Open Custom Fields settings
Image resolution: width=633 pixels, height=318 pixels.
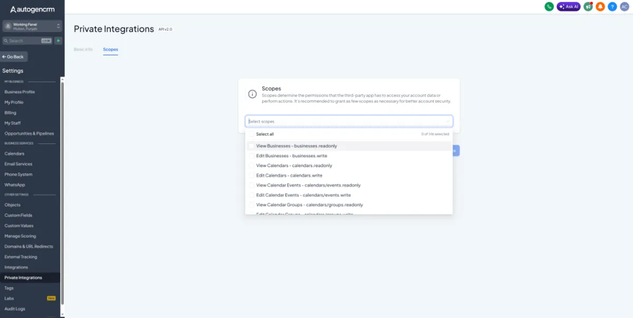pyautogui.click(x=18, y=215)
